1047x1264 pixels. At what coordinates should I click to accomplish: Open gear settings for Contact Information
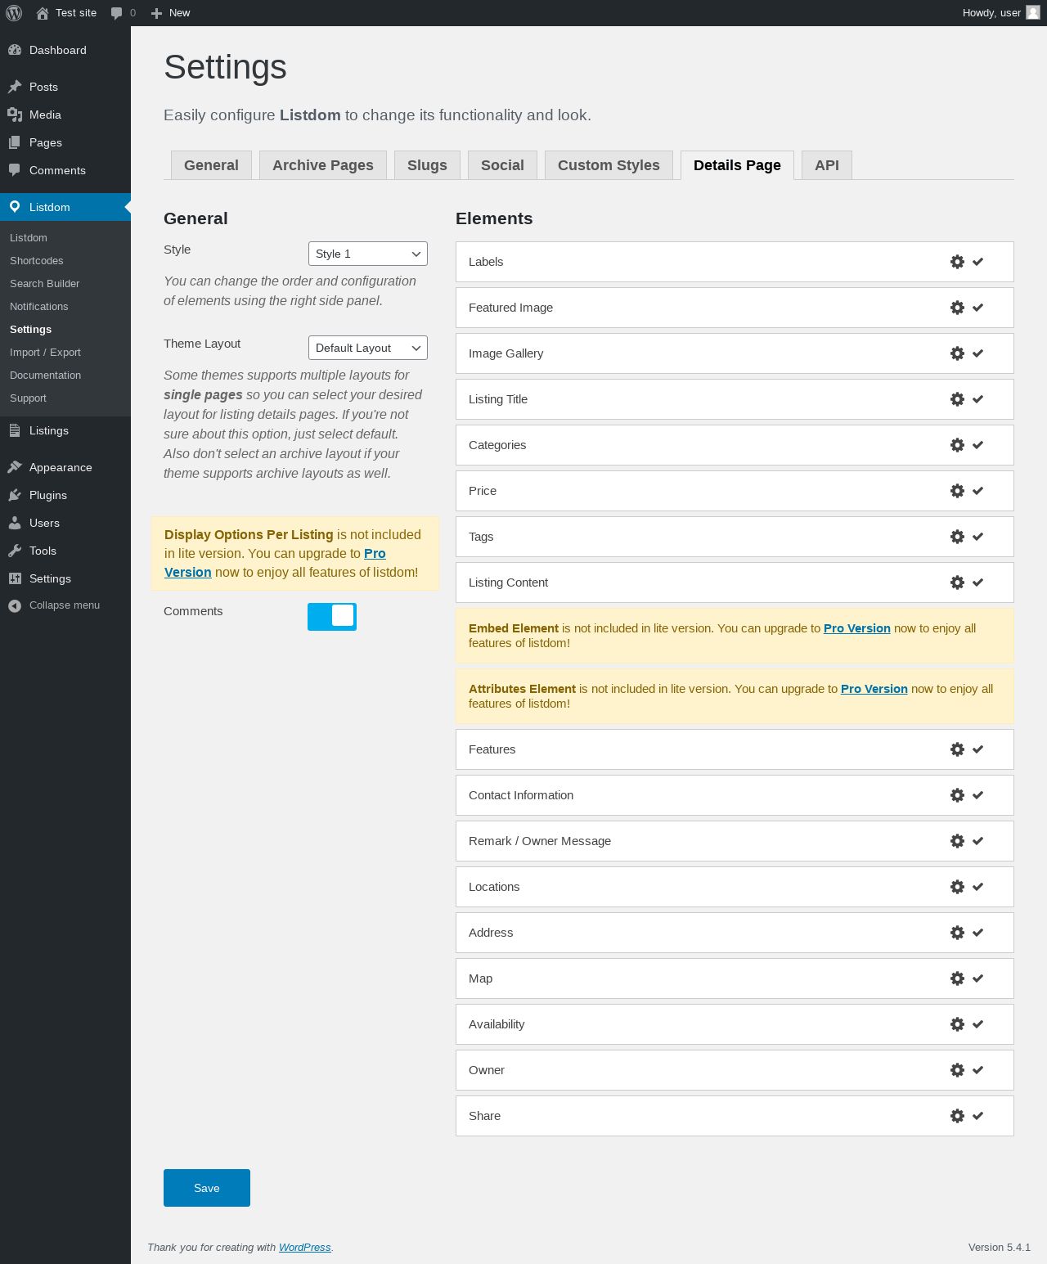click(x=957, y=795)
